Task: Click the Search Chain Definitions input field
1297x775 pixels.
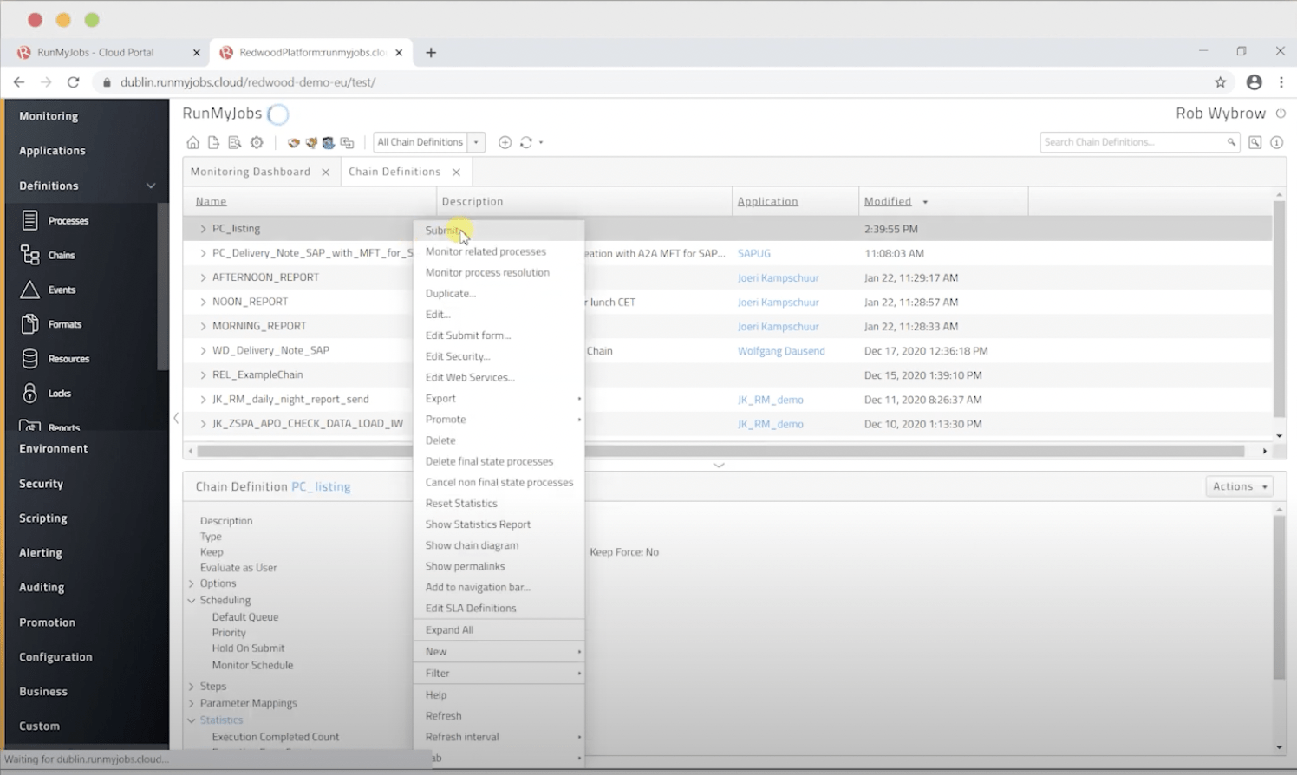Action: click(x=1131, y=141)
